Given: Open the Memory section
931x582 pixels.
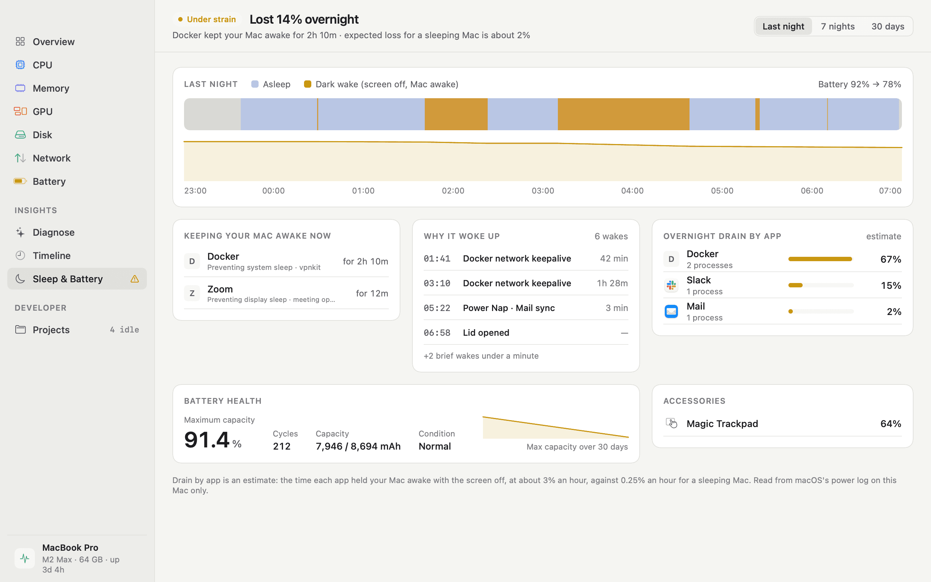Looking at the screenshot, I should pos(77,88).
